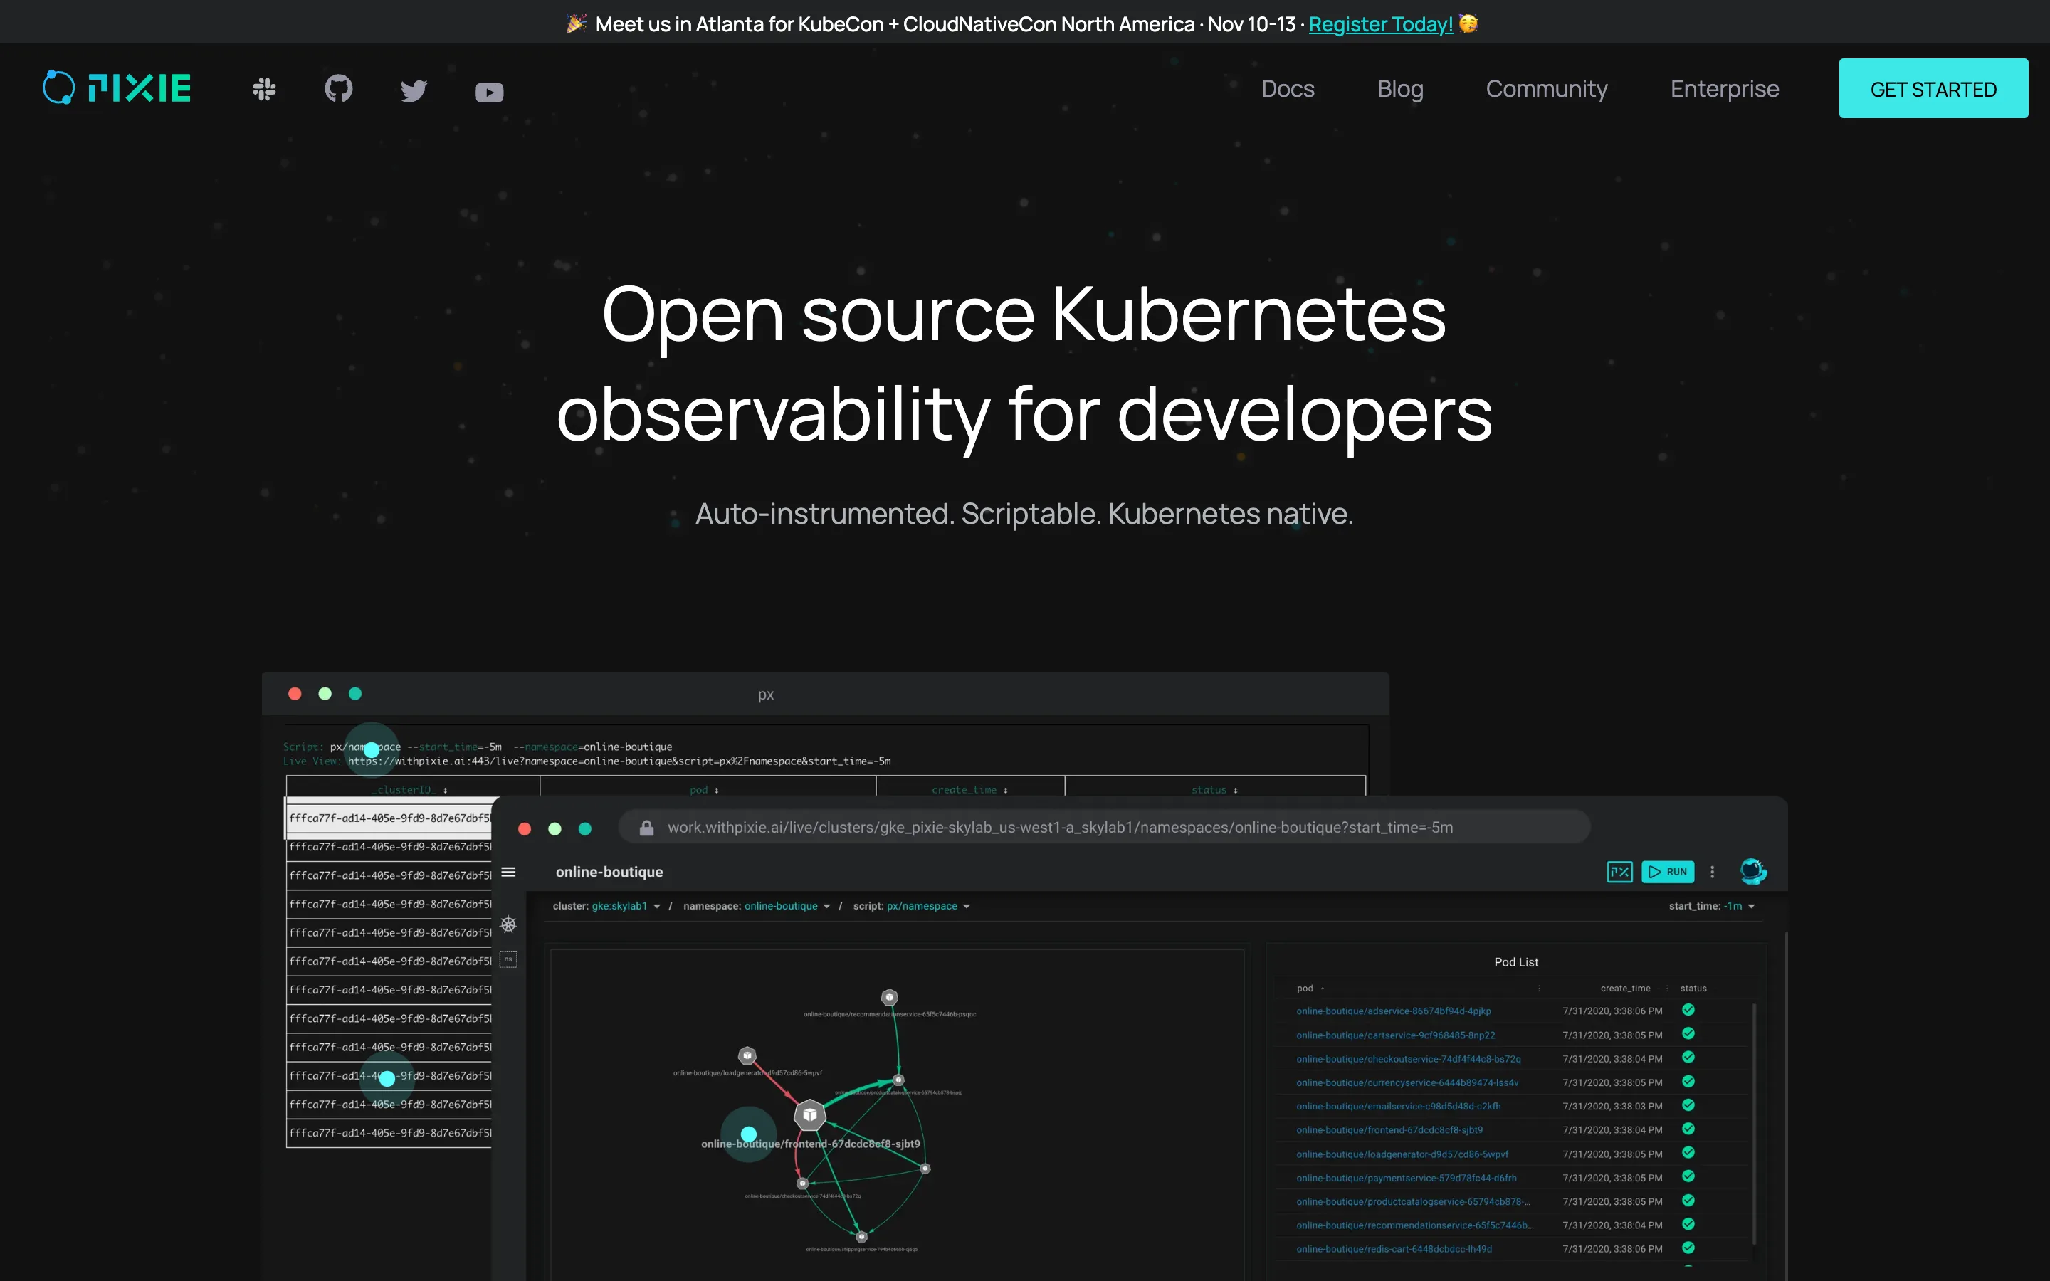The width and height of the screenshot is (2050, 1281).
Task: Click the Open source Kubernetes observability headline
Action: [x=1024, y=364]
